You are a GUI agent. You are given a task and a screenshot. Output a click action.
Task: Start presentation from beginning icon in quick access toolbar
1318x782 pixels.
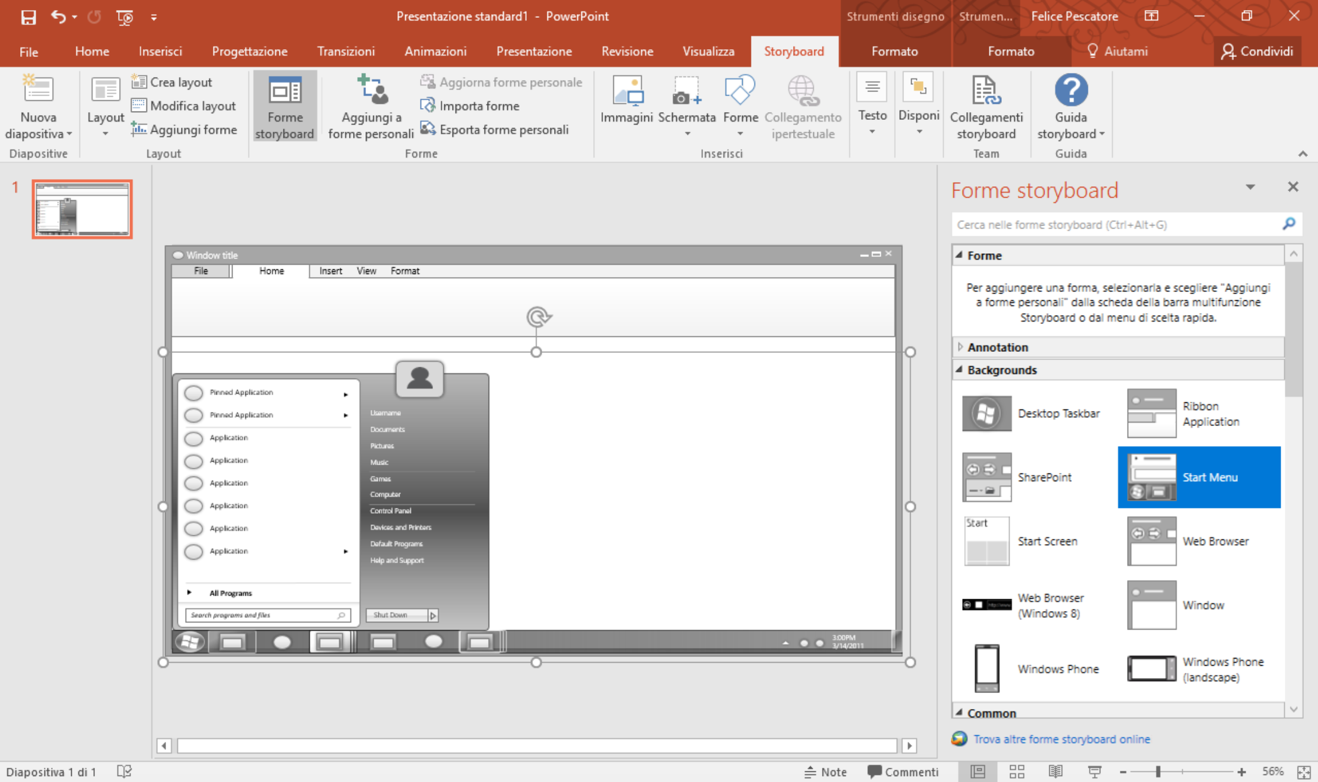[x=125, y=17]
